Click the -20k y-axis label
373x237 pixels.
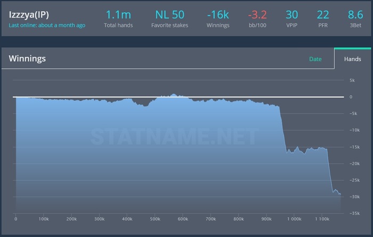[x=354, y=164]
